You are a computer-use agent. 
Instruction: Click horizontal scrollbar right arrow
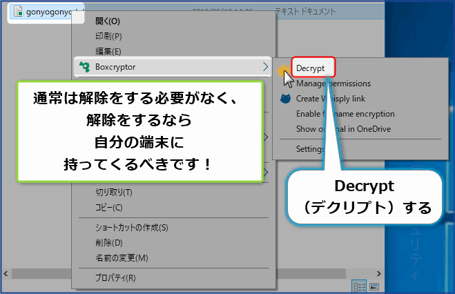(378, 273)
